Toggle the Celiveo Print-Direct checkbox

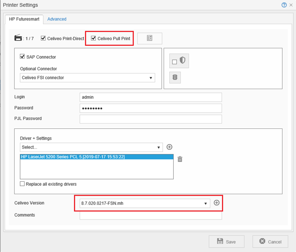pyautogui.click(x=43, y=39)
